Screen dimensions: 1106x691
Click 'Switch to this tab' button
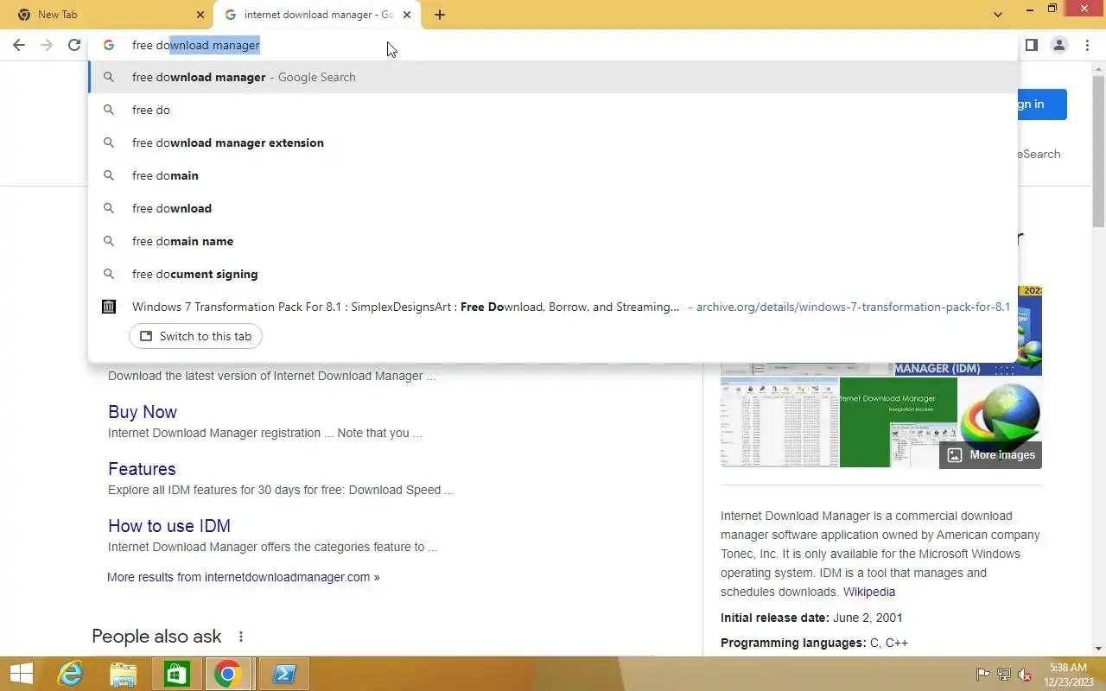196,336
